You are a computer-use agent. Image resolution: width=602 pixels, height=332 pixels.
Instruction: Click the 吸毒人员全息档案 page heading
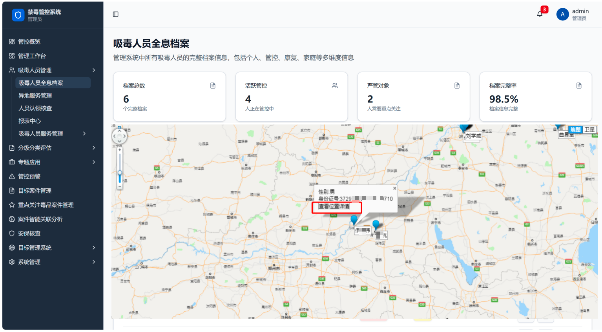(x=151, y=44)
